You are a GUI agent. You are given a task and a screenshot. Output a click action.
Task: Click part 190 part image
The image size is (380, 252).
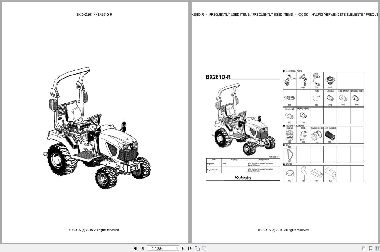(x=317, y=173)
